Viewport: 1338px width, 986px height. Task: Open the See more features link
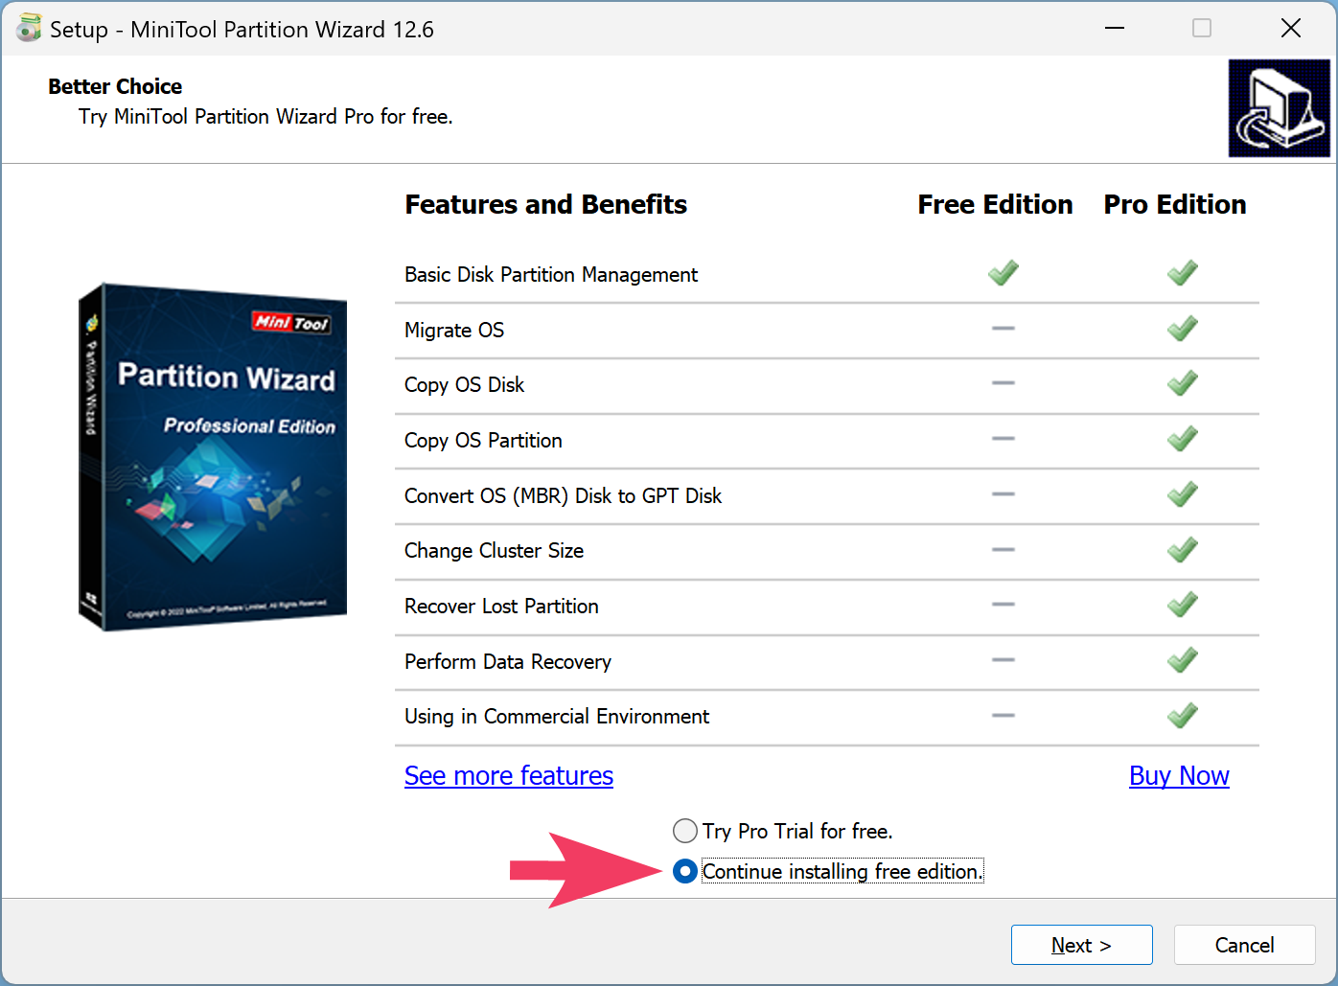point(509,775)
